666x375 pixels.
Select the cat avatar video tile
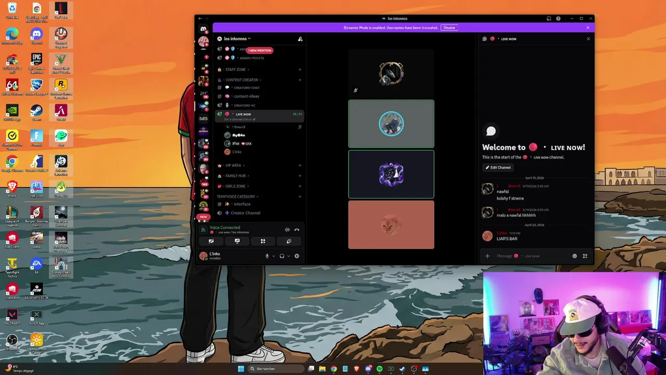(x=391, y=225)
